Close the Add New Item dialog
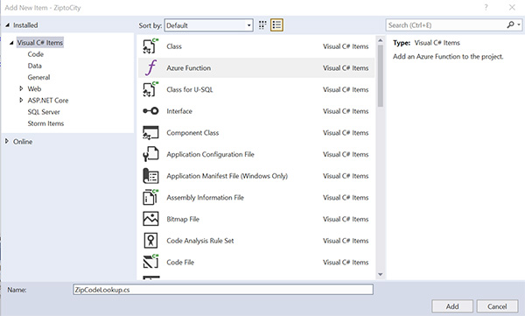The height and width of the screenshot is (316, 525). coord(512,7)
